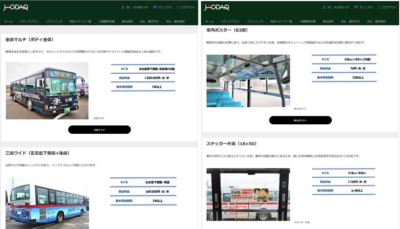Image resolution: width=400 pixels, height=229 pixels.
Task: Click the user ID icon in the right header
Action: pyautogui.click(x=324, y=7)
